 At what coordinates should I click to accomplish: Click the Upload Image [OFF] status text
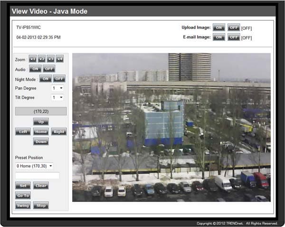coord(247,28)
